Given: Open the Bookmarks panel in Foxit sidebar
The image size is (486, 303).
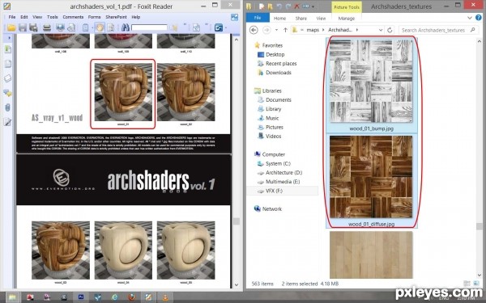Looking at the screenshot, I should click(8, 49).
